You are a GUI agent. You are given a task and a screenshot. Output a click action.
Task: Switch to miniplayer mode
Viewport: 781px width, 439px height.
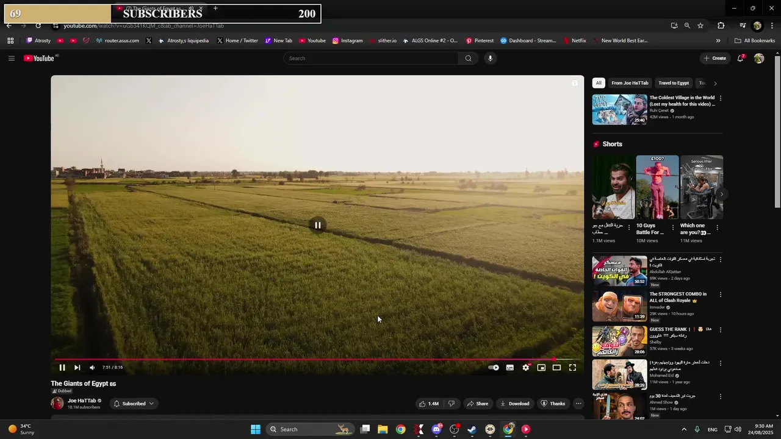[541, 368]
